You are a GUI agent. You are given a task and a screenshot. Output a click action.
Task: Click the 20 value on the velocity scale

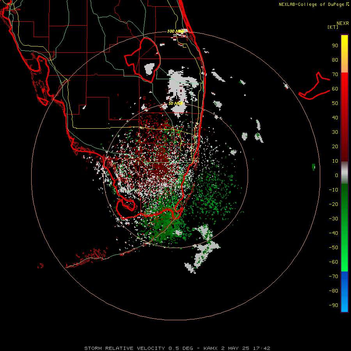point(335,147)
